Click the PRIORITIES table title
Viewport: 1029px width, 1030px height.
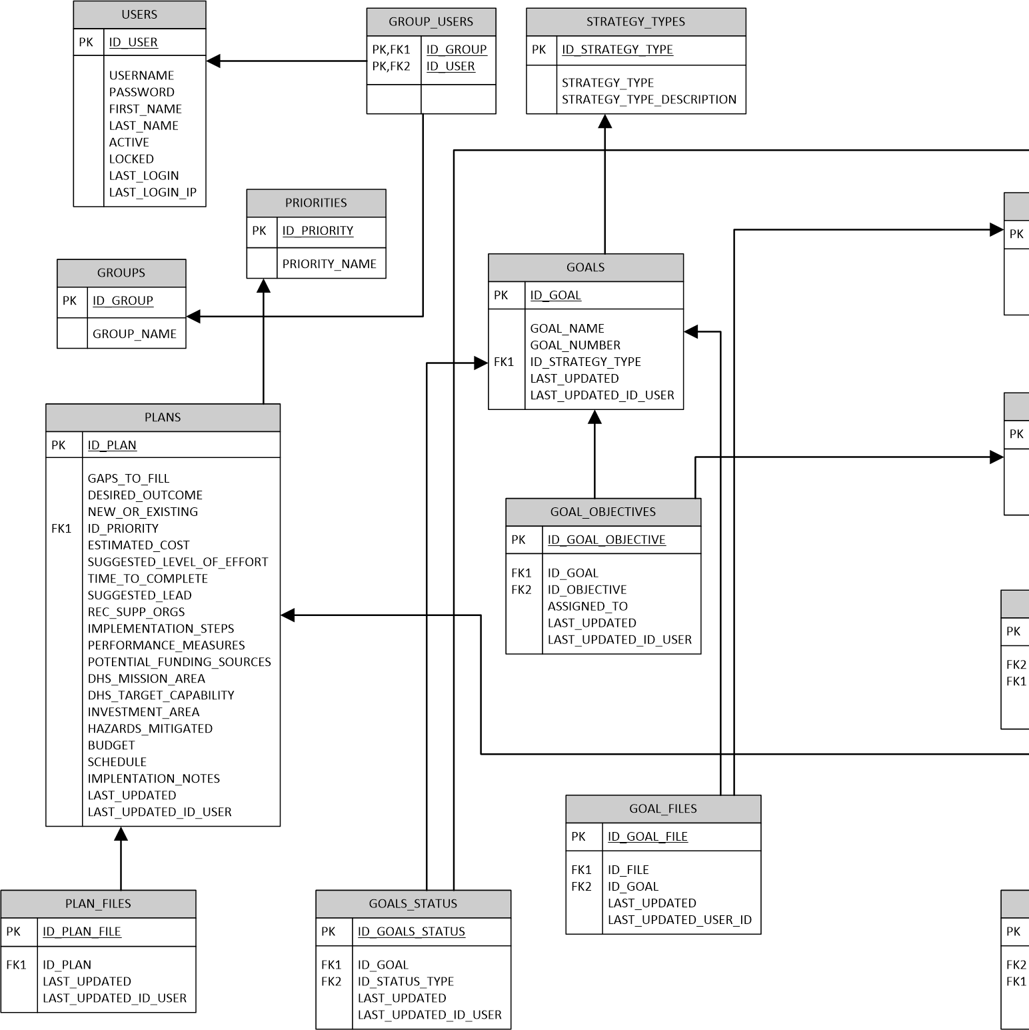(316, 203)
